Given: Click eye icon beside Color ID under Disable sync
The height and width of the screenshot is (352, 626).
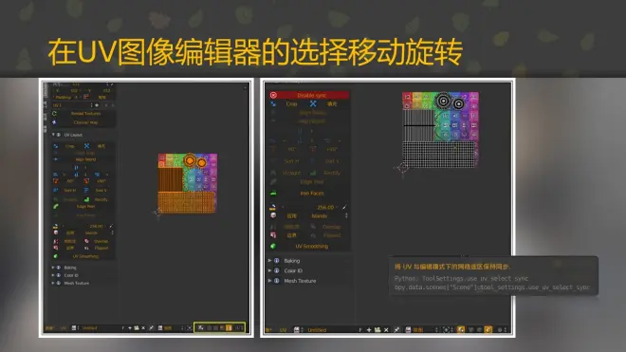Looking at the screenshot, I should click(277, 271).
